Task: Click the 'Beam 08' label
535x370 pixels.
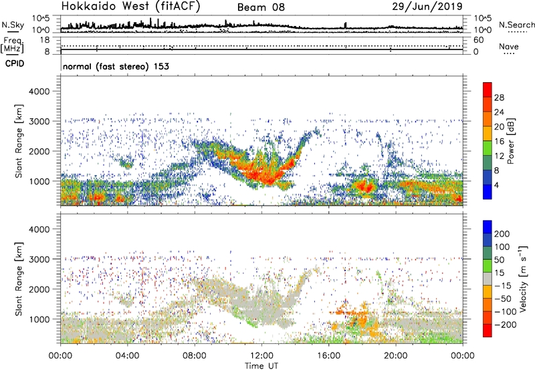Action: click(x=261, y=7)
